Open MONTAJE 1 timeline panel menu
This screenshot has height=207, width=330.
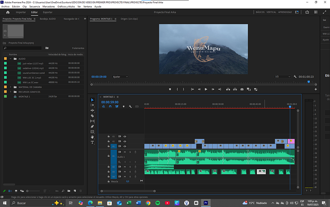(x=118, y=97)
